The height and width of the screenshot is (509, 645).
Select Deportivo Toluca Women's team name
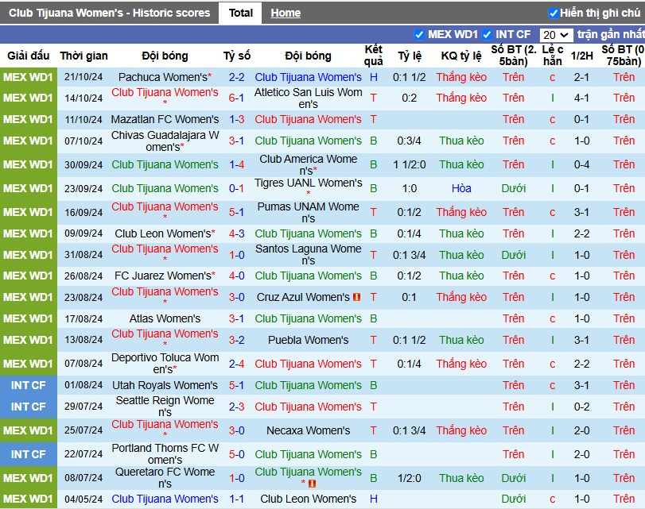click(165, 364)
